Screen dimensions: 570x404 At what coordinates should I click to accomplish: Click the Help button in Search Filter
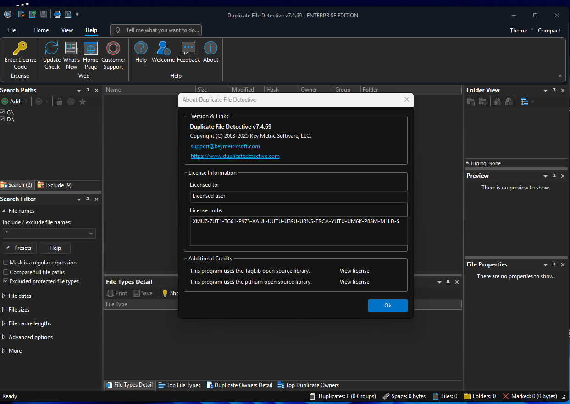click(55, 248)
